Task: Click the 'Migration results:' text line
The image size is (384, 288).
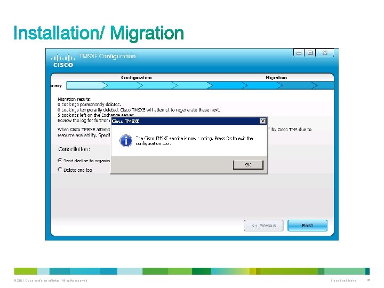Action: tap(74, 99)
